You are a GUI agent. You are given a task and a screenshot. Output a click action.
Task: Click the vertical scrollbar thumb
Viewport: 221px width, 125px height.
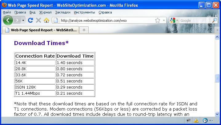pos(217,78)
